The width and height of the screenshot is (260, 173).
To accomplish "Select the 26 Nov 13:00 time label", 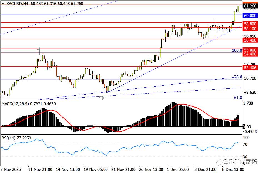I will [x=151, y=169].
